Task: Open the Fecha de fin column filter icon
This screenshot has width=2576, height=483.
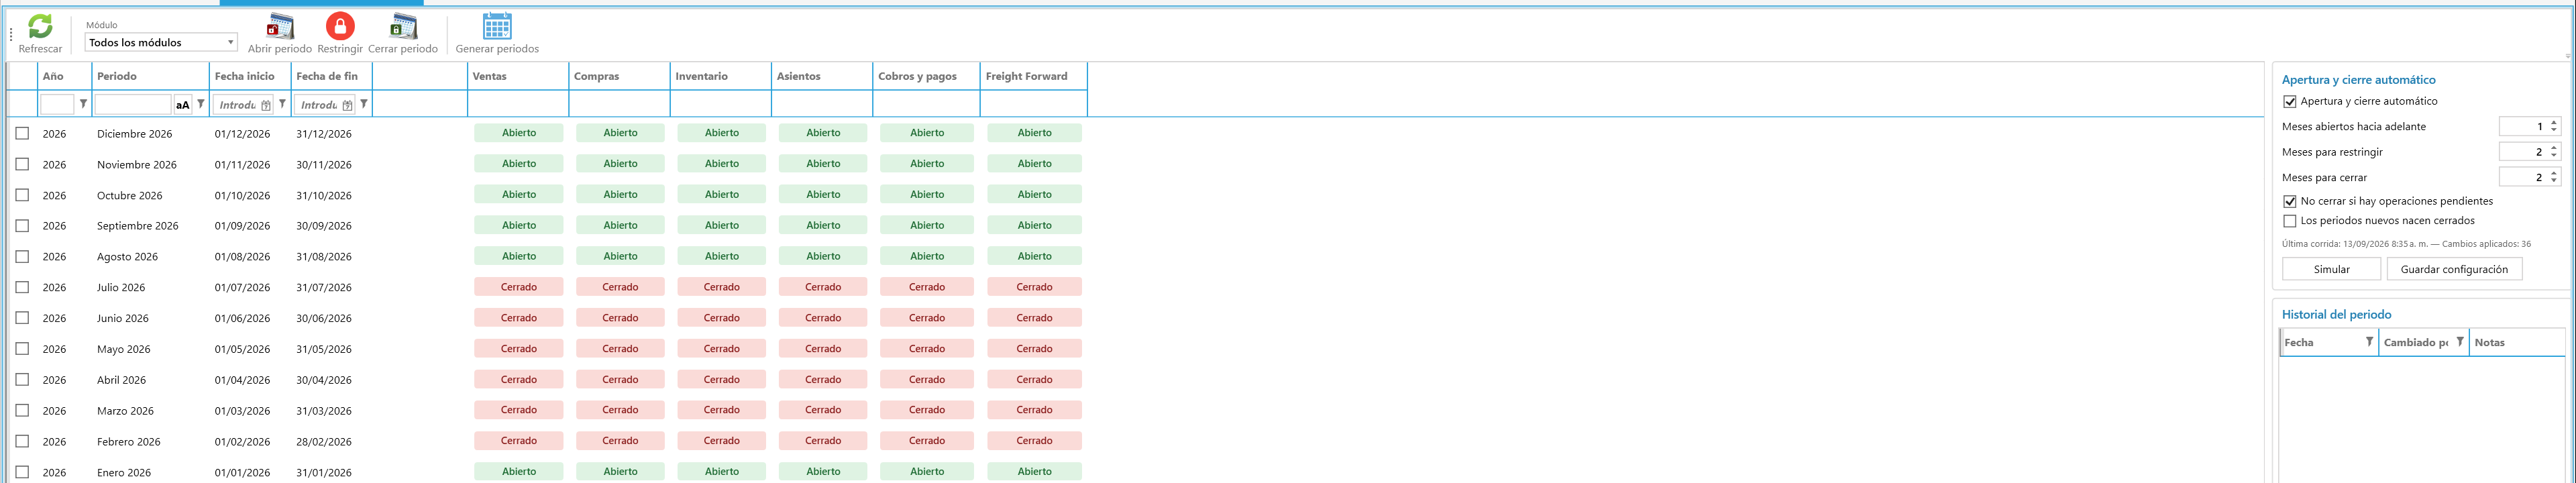Action: [364, 104]
